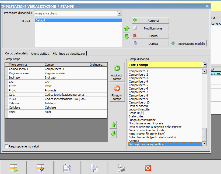
Task: Click the Aggiungi campo left-arrow button
Action: click(x=117, y=72)
